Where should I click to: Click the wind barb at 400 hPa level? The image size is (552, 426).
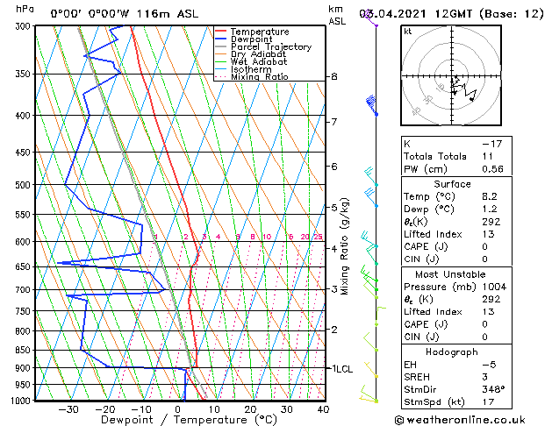click(371, 104)
